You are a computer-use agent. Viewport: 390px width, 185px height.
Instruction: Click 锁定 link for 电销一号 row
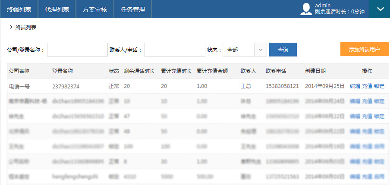pyautogui.click(x=379, y=86)
